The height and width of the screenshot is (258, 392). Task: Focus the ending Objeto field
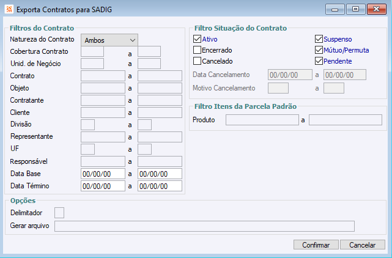point(160,88)
